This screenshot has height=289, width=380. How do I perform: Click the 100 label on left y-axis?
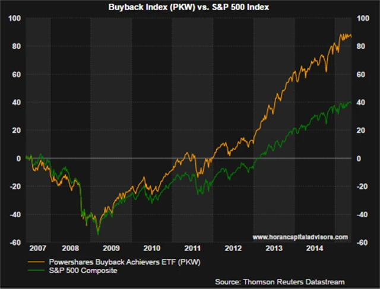click(x=14, y=18)
